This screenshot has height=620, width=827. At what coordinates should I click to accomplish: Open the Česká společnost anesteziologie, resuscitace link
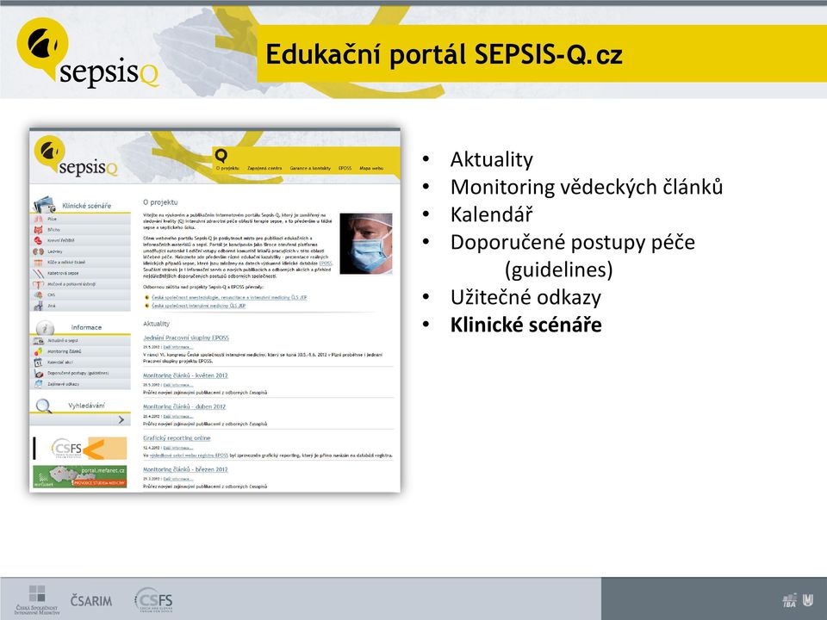point(229,297)
